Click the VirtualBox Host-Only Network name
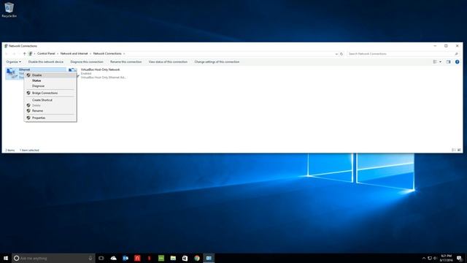This screenshot has height=263, width=467. 101,69
